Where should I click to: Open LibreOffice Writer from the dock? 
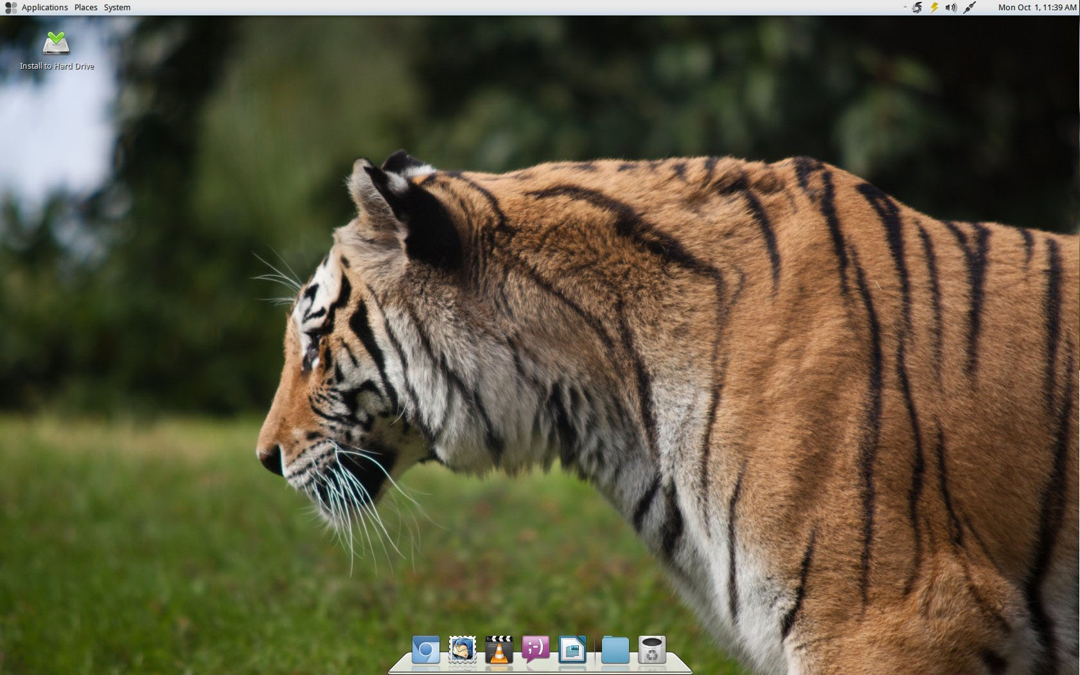click(x=572, y=650)
